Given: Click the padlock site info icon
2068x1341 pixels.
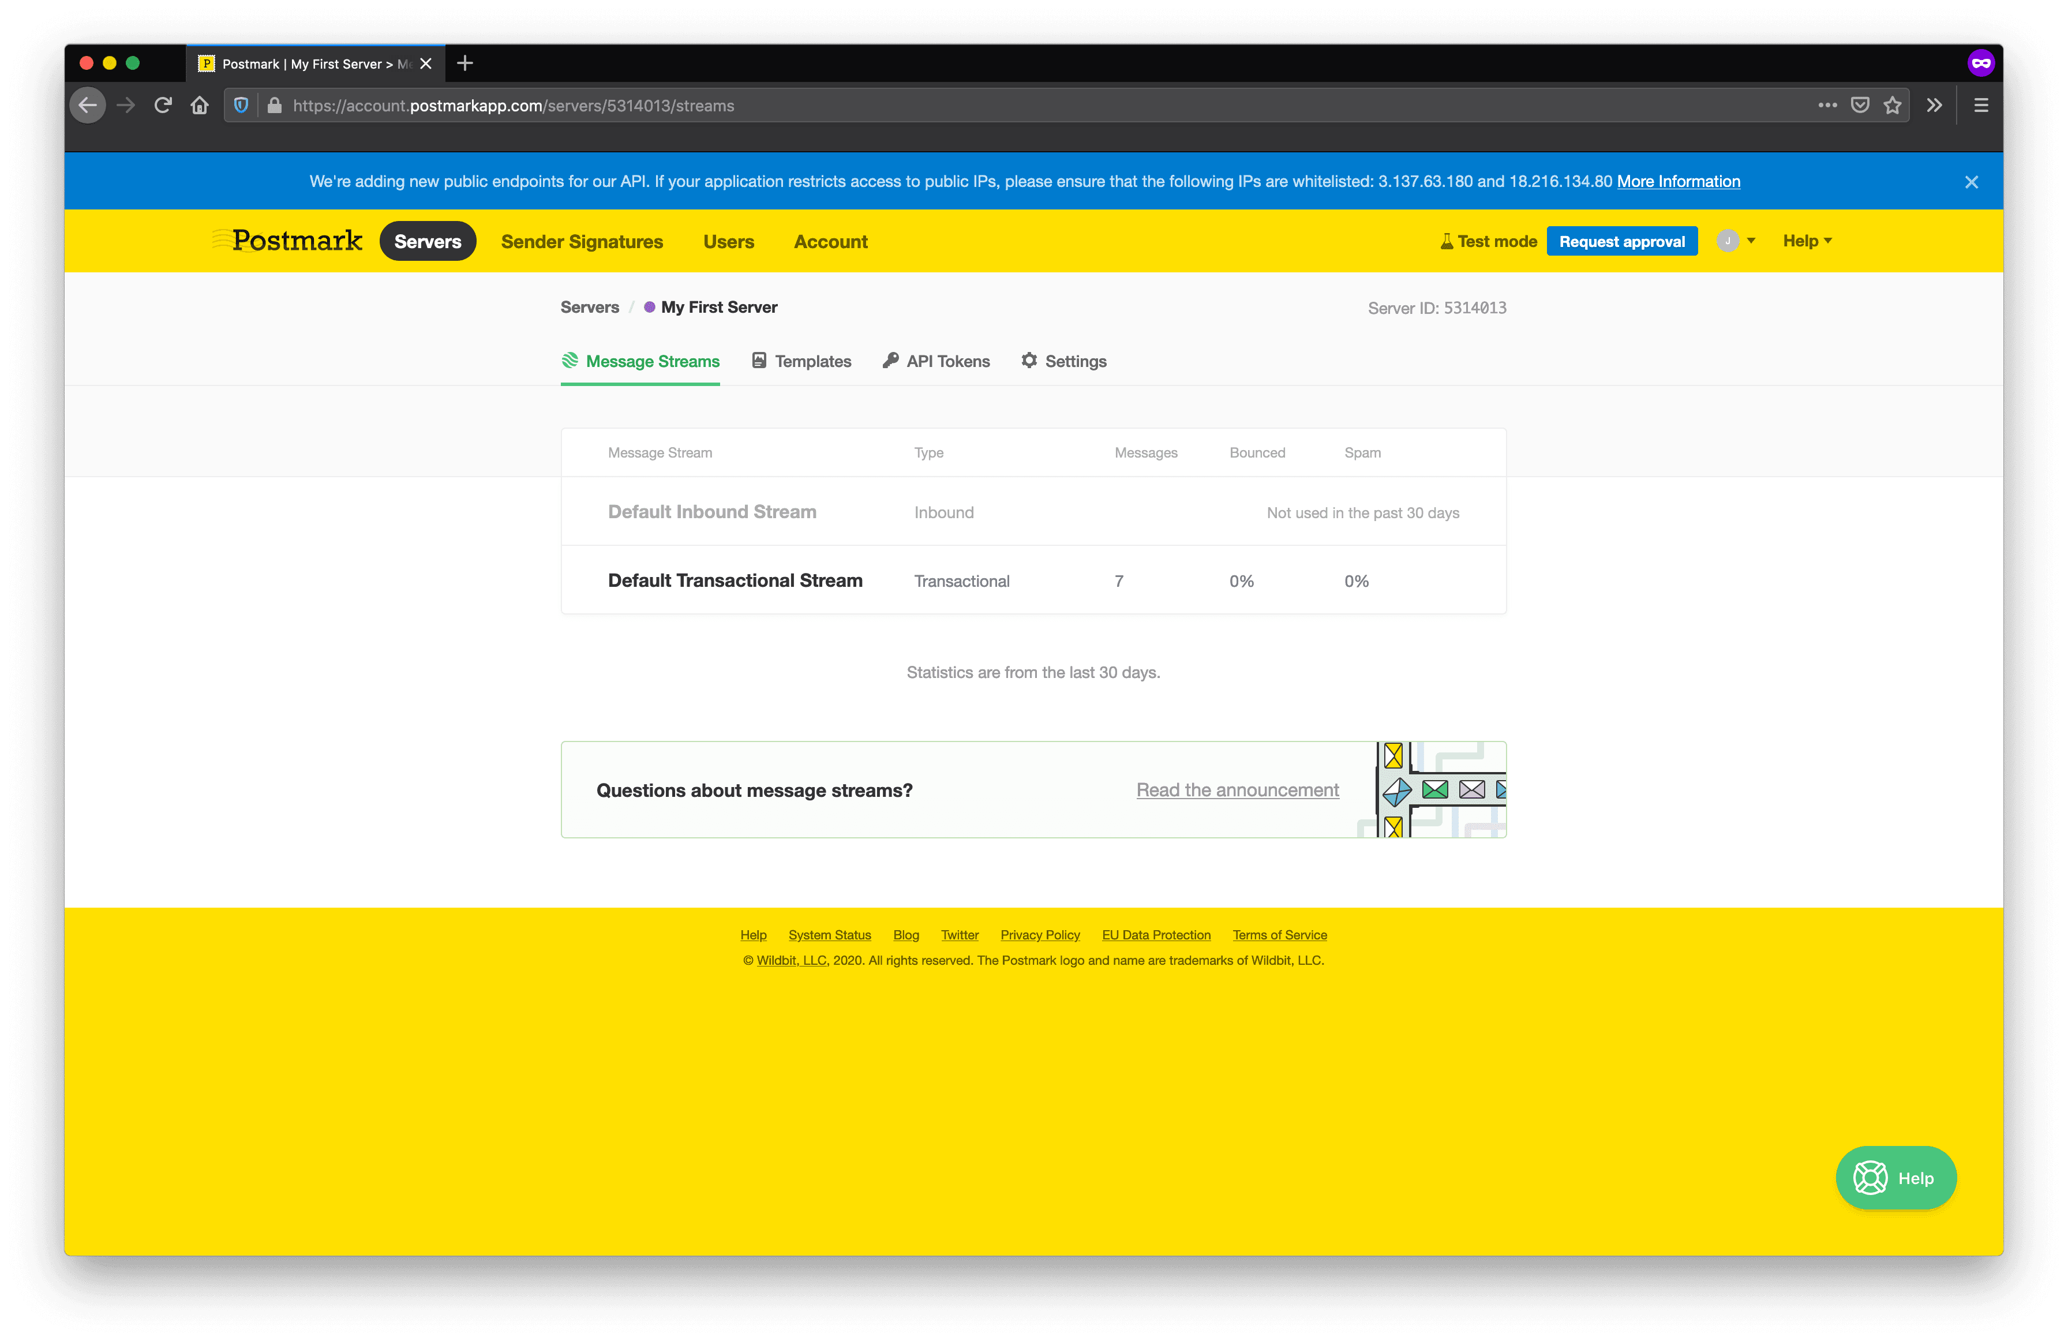Looking at the screenshot, I should tap(275, 105).
